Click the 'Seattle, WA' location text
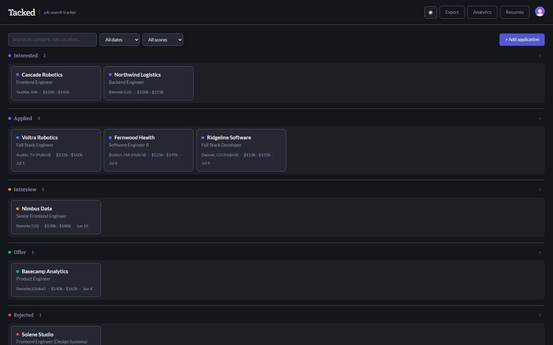Viewport: 553px width, 345px height. coord(27,92)
